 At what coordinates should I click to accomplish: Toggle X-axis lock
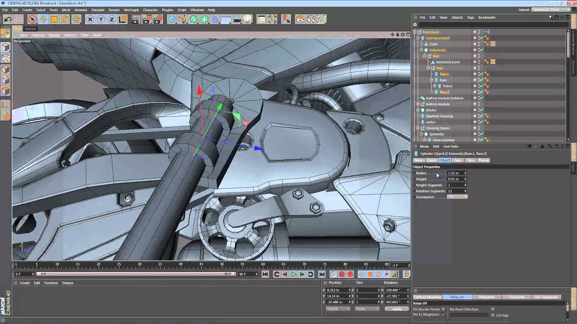pos(90,19)
